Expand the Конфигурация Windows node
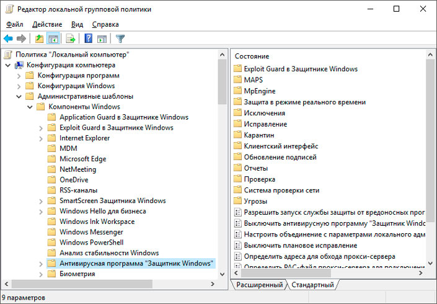This screenshot has height=304, width=437. click(x=19, y=86)
